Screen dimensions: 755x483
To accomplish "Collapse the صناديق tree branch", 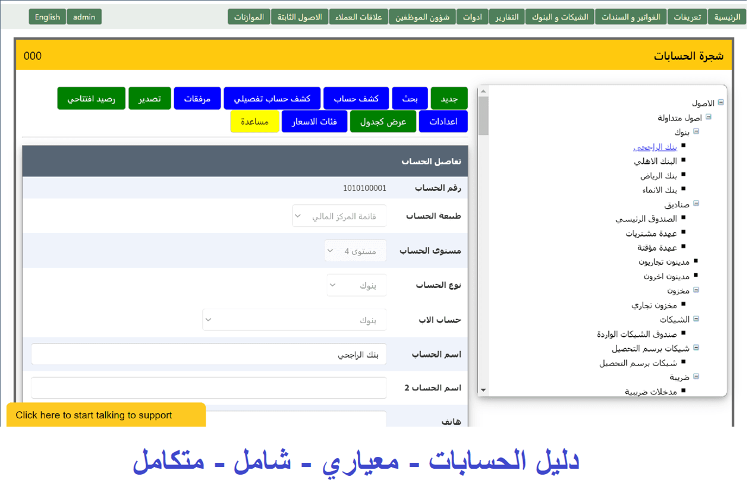I will tap(696, 204).
